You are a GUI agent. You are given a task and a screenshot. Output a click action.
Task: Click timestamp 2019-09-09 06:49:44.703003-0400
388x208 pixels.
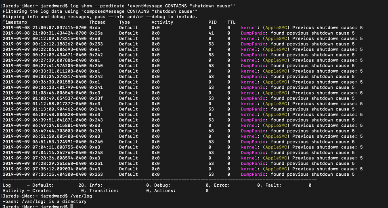point(45,131)
